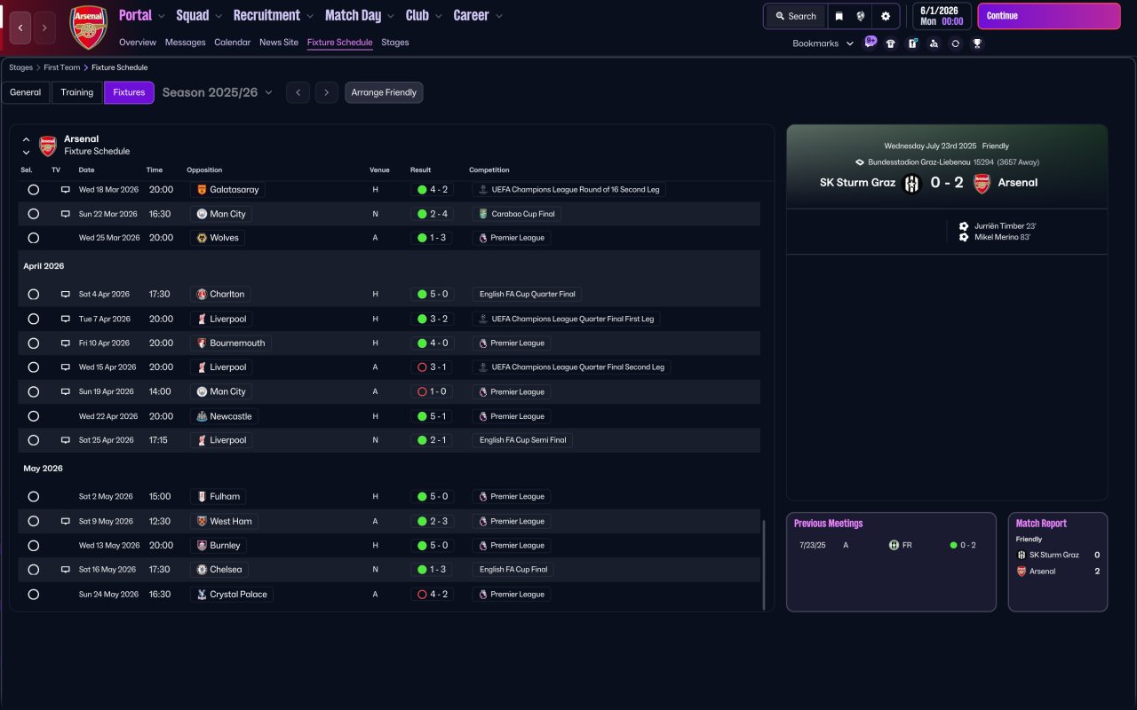
Task: Click TV icon on Galatasaray fixture row
Action: (65, 190)
